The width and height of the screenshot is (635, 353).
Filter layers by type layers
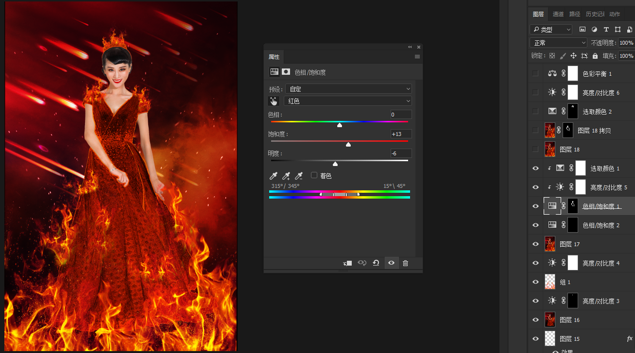(606, 30)
